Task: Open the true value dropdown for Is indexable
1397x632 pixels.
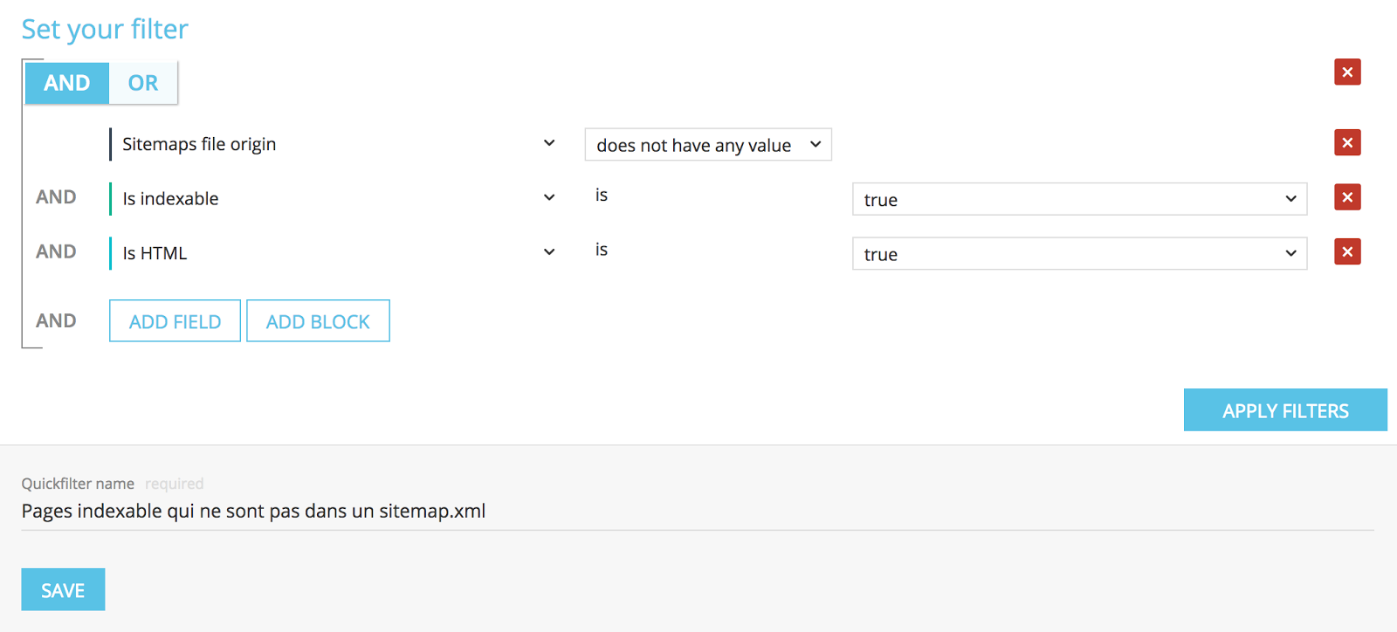Action: pyautogui.click(x=1079, y=199)
